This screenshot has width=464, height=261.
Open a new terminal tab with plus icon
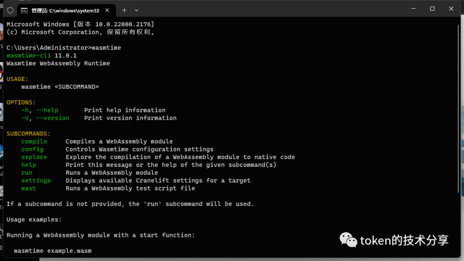pyautogui.click(x=124, y=10)
